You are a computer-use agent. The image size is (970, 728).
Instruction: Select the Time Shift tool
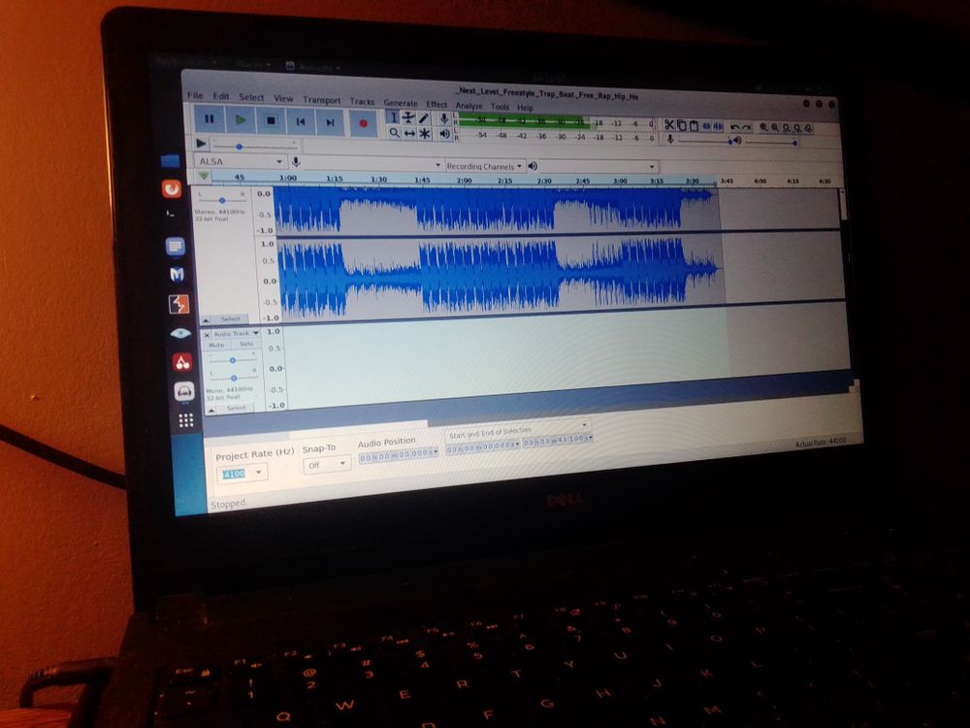pos(409,133)
